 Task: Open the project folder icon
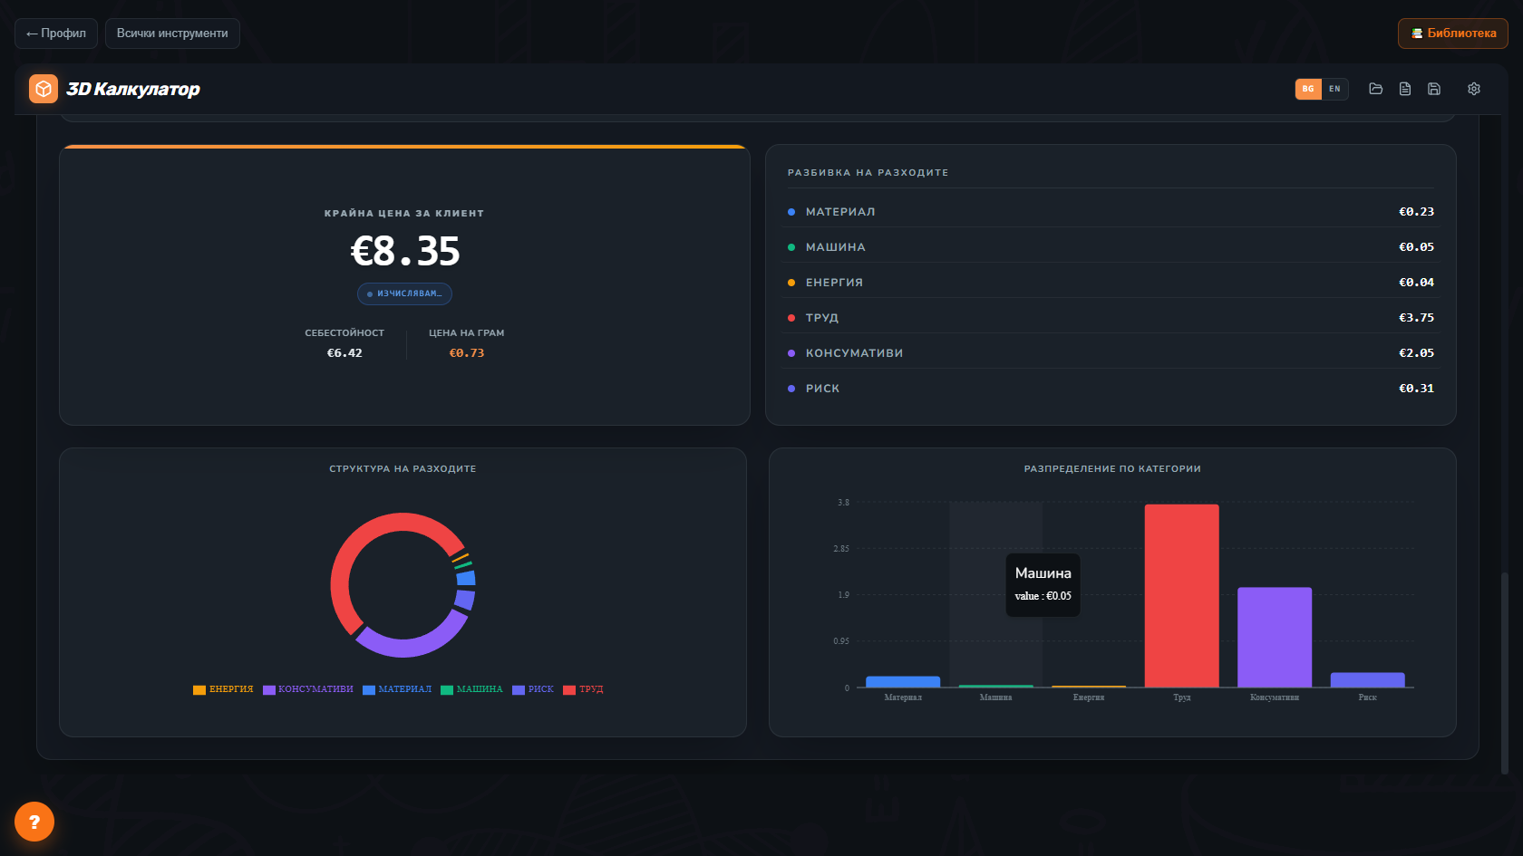click(1376, 89)
